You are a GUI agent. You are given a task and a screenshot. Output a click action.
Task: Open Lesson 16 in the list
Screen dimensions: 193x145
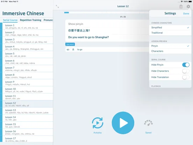(x=28, y=132)
